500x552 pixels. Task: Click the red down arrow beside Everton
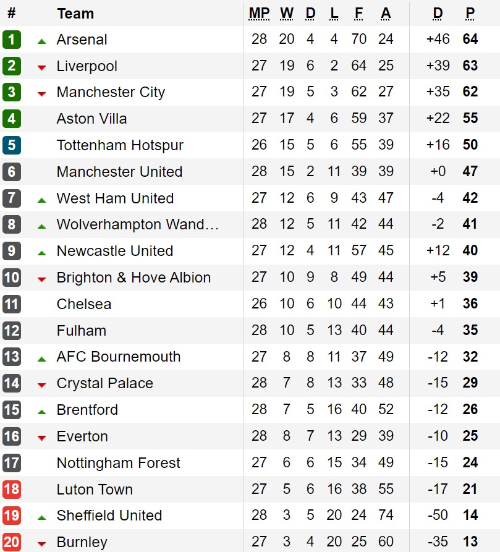click(x=41, y=438)
